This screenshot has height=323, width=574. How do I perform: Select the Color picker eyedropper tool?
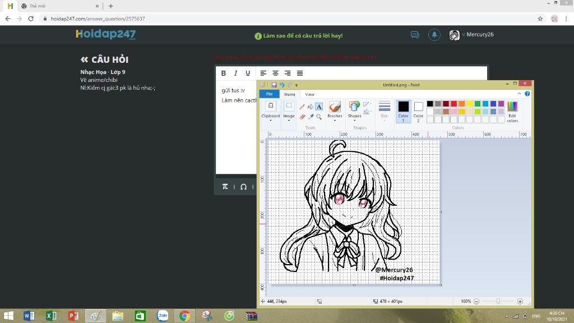311,117
